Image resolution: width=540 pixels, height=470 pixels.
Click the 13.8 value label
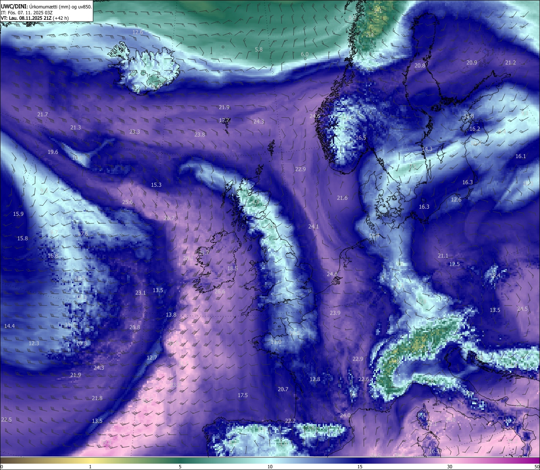[x=171, y=314]
